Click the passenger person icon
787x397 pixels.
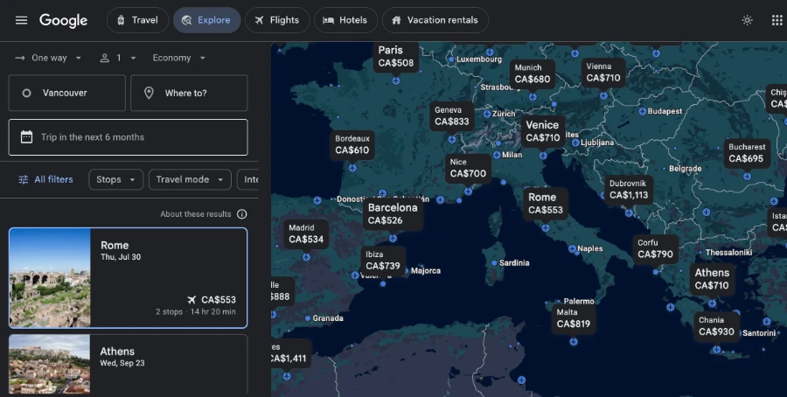tap(104, 59)
